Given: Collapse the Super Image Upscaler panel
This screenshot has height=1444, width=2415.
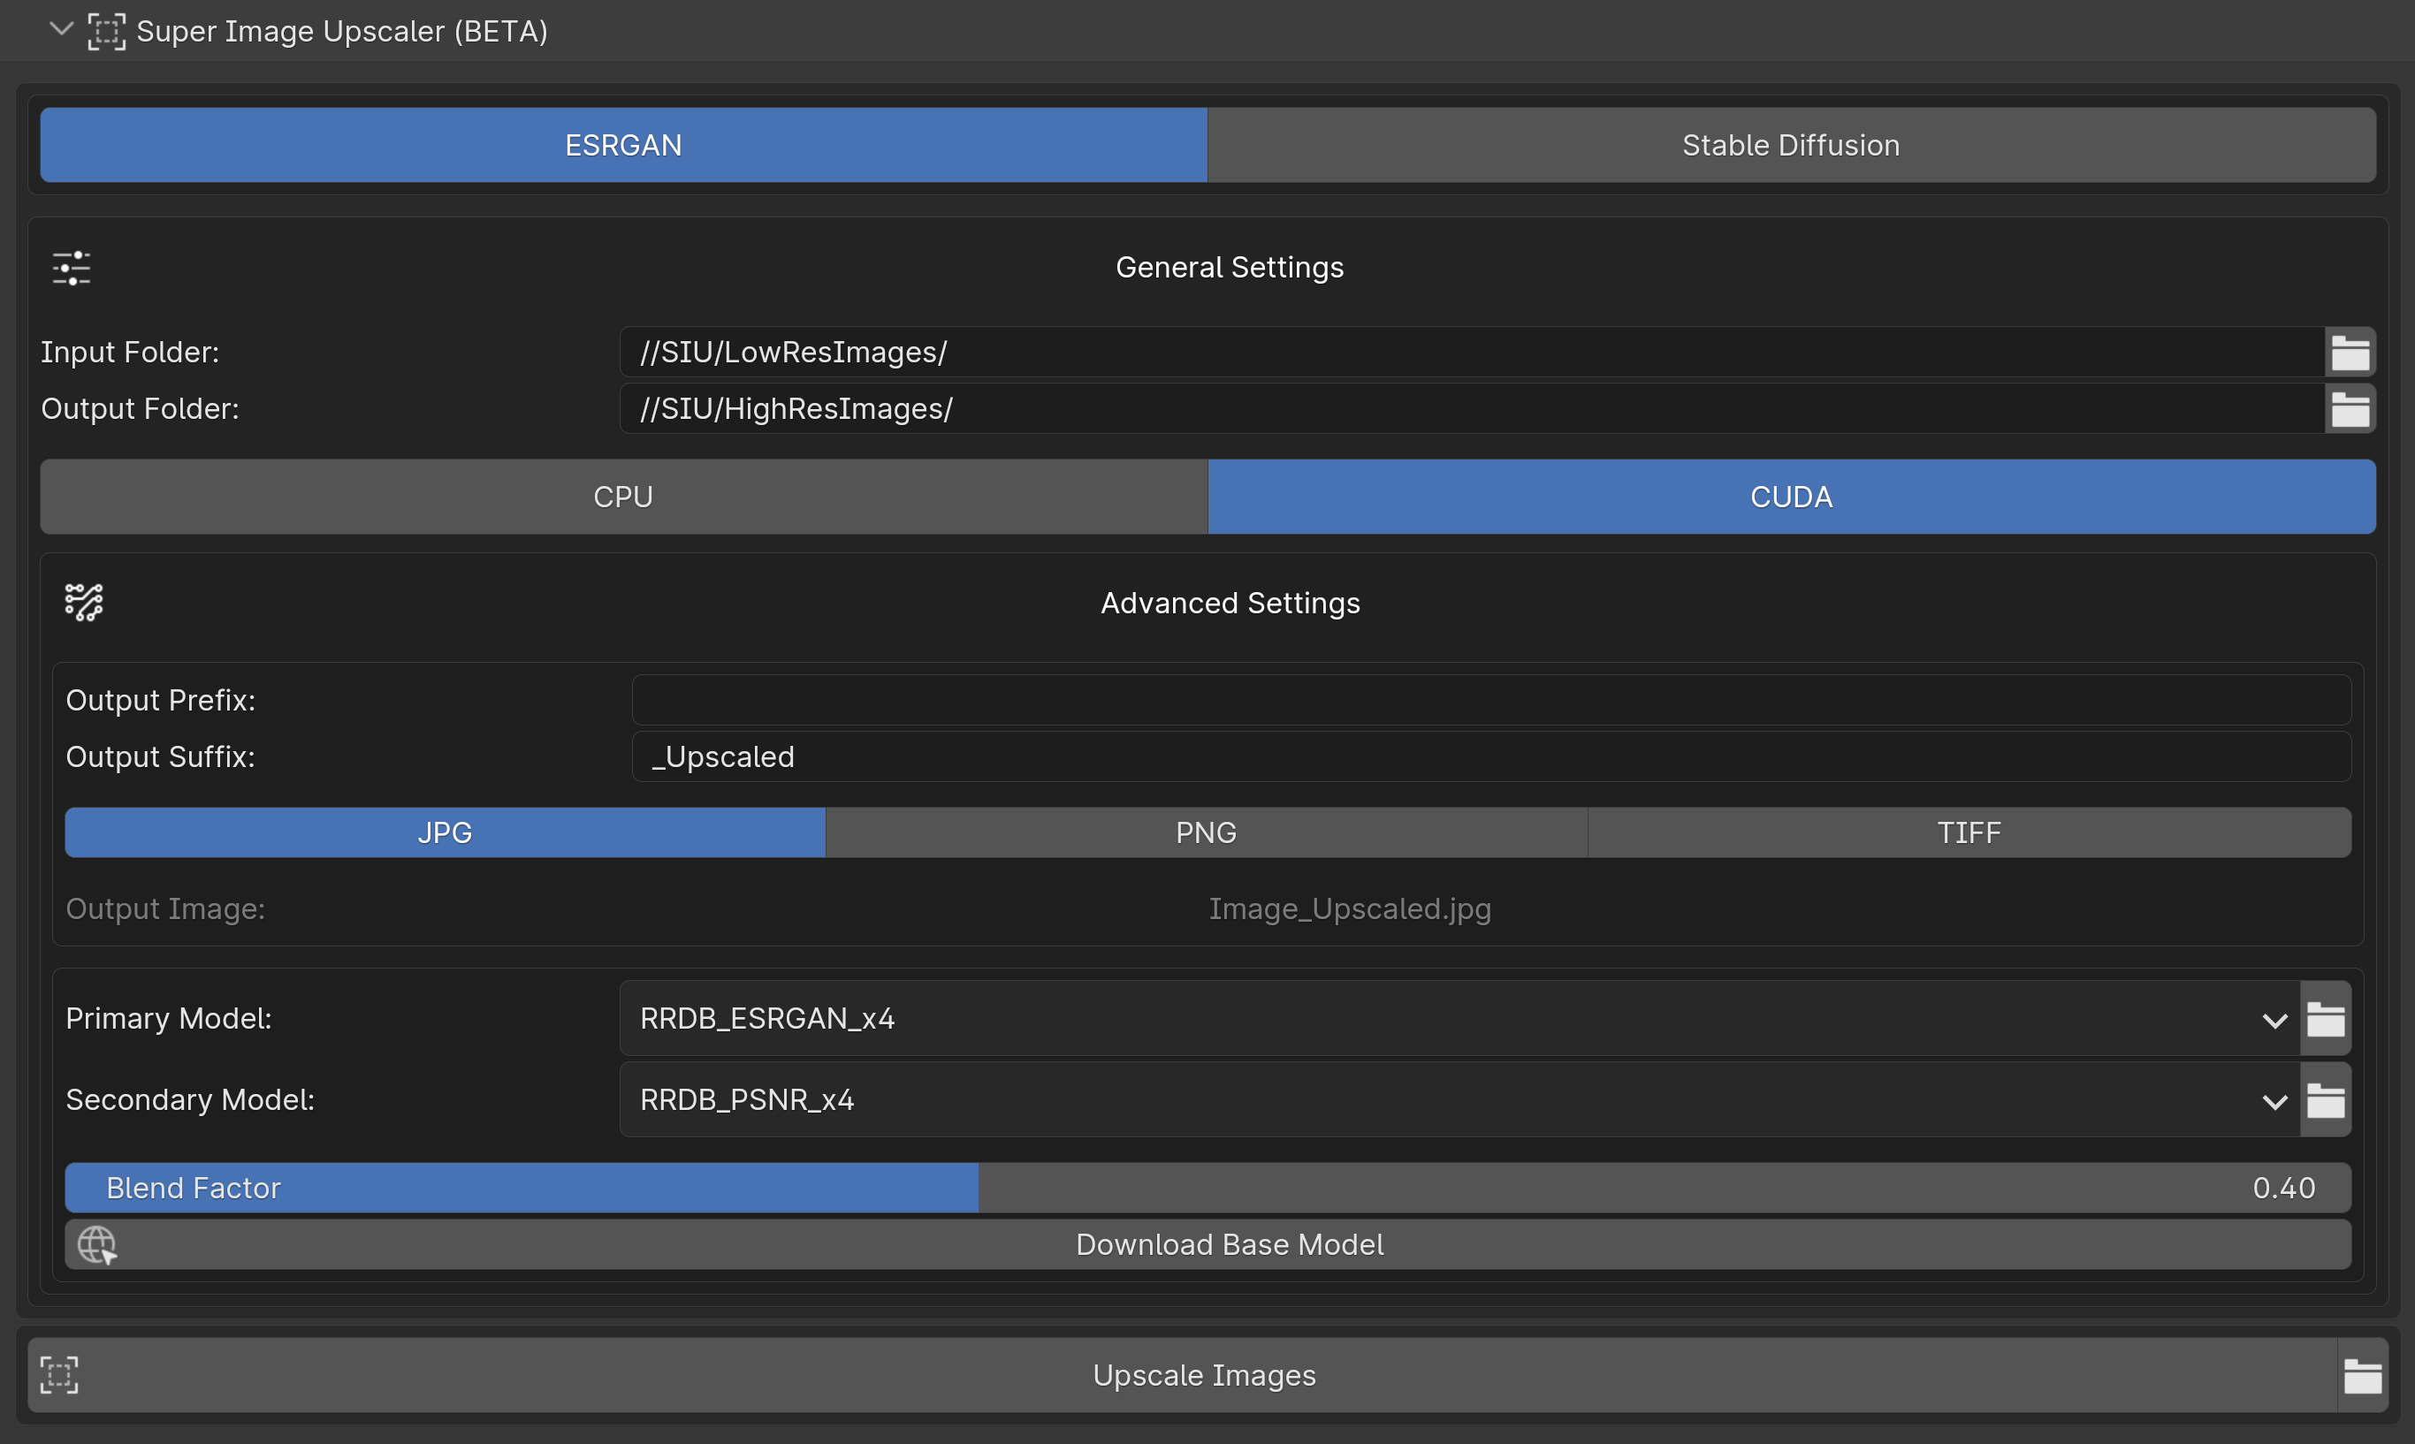Looking at the screenshot, I should tap(60, 30).
